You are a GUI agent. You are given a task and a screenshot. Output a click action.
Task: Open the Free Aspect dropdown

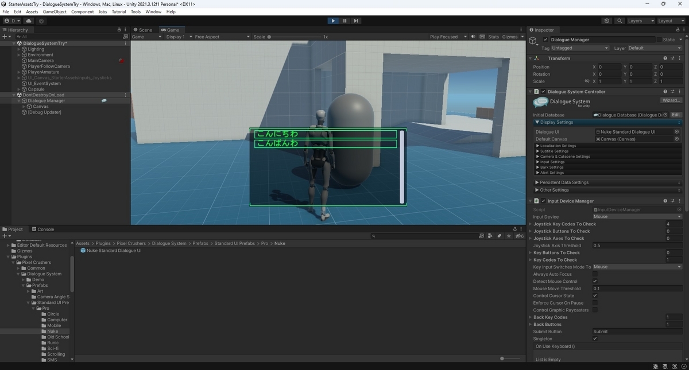pyautogui.click(x=222, y=37)
